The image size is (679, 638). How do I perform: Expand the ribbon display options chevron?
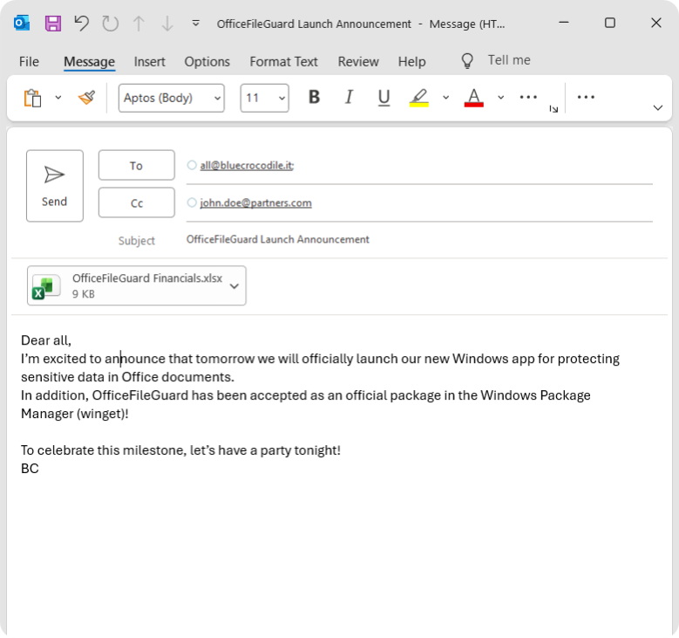tap(658, 108)
